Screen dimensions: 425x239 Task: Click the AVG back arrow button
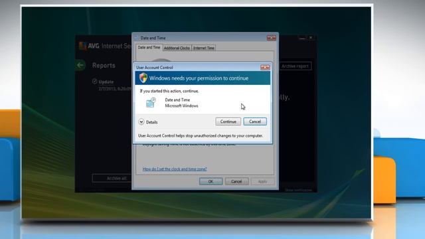[80, 65]
